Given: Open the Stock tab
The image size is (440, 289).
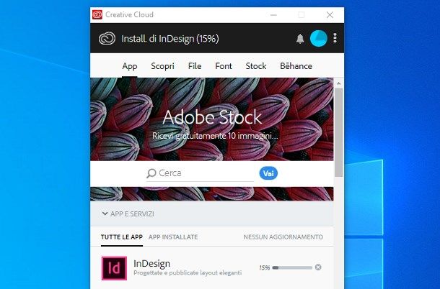Looking at the screenshot, I should [256, 66].
